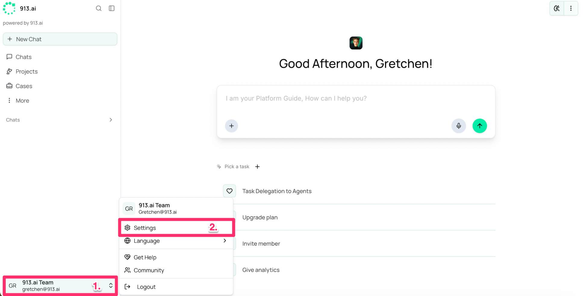The image size is (587, 296).
Task: Click the powered by 913.ai text
Action: (x=23, y=23)
